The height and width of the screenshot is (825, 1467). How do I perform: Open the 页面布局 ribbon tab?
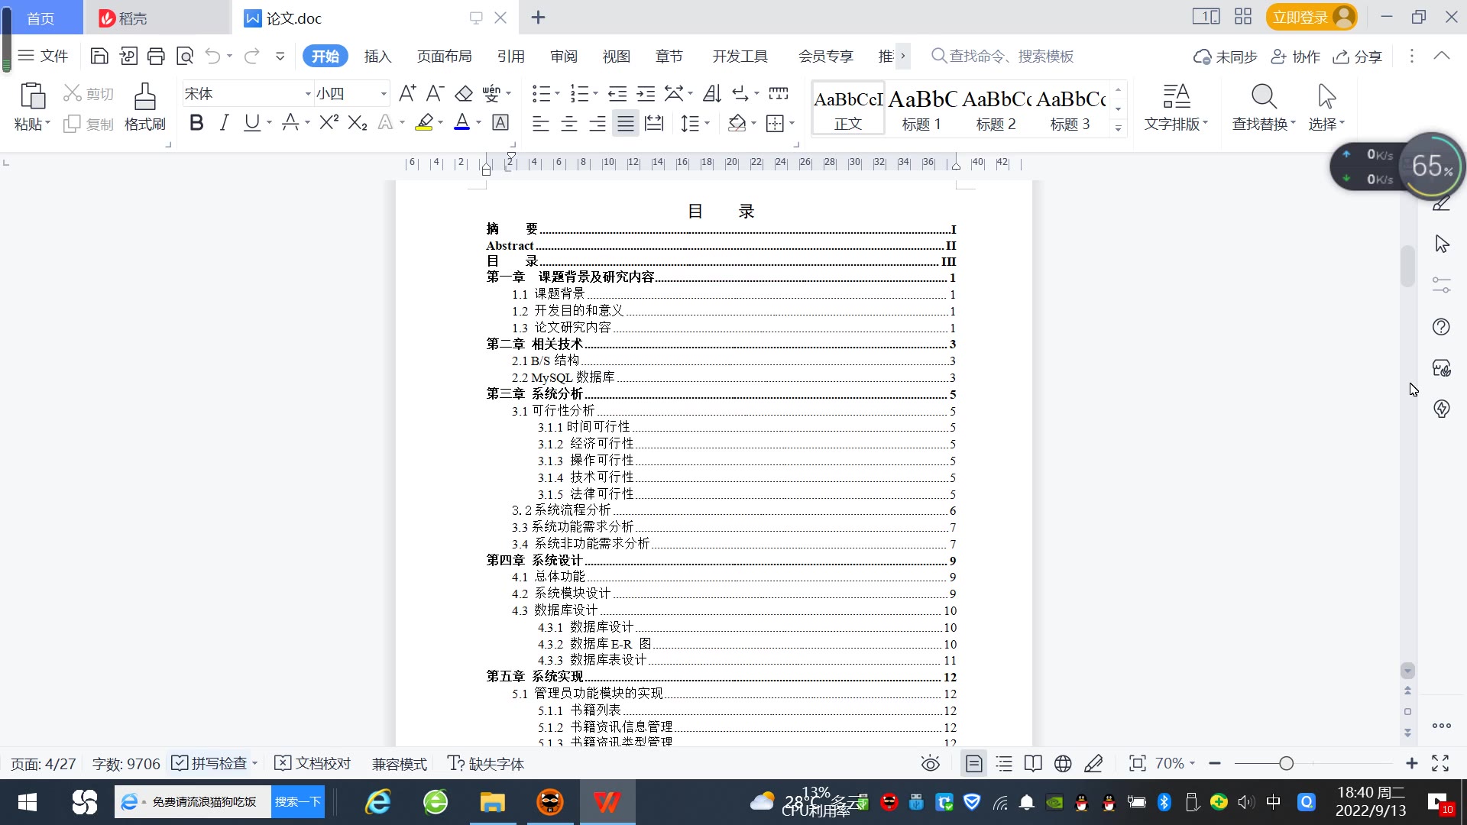pos(444,57)
